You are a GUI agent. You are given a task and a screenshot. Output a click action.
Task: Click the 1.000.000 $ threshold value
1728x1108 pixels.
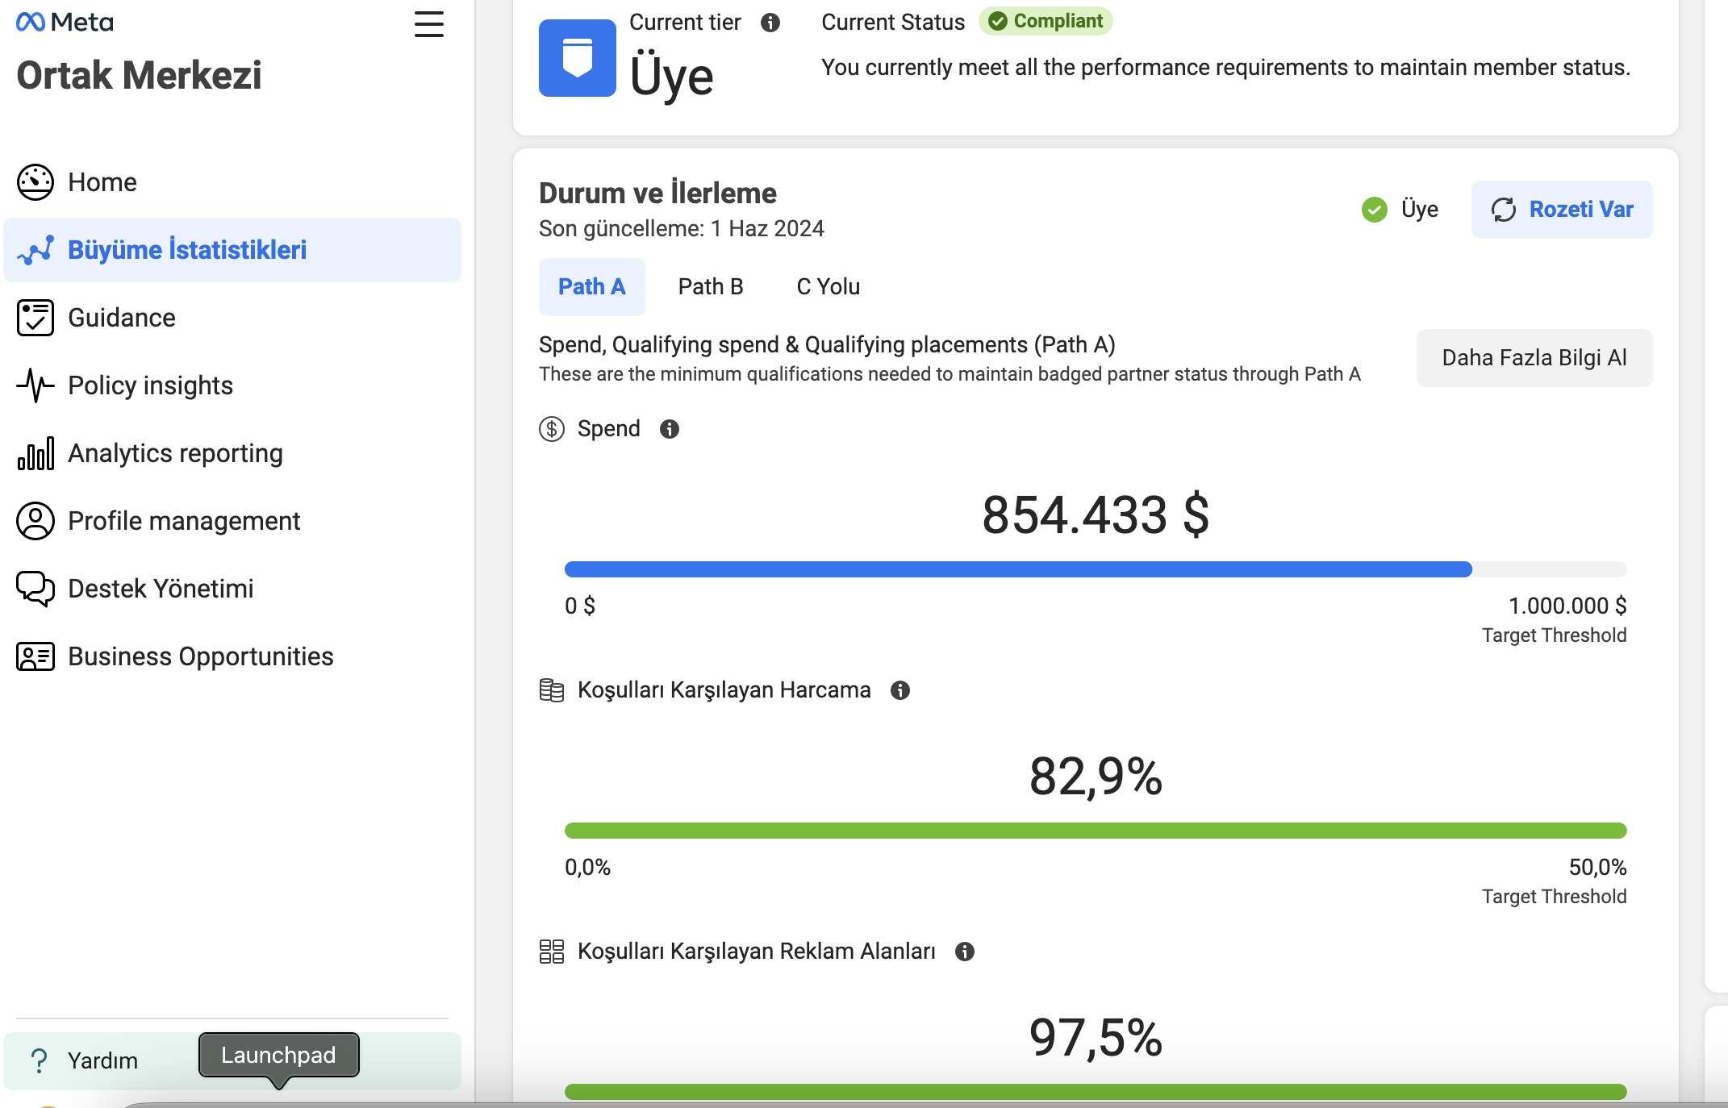(x=1567, y=606)
